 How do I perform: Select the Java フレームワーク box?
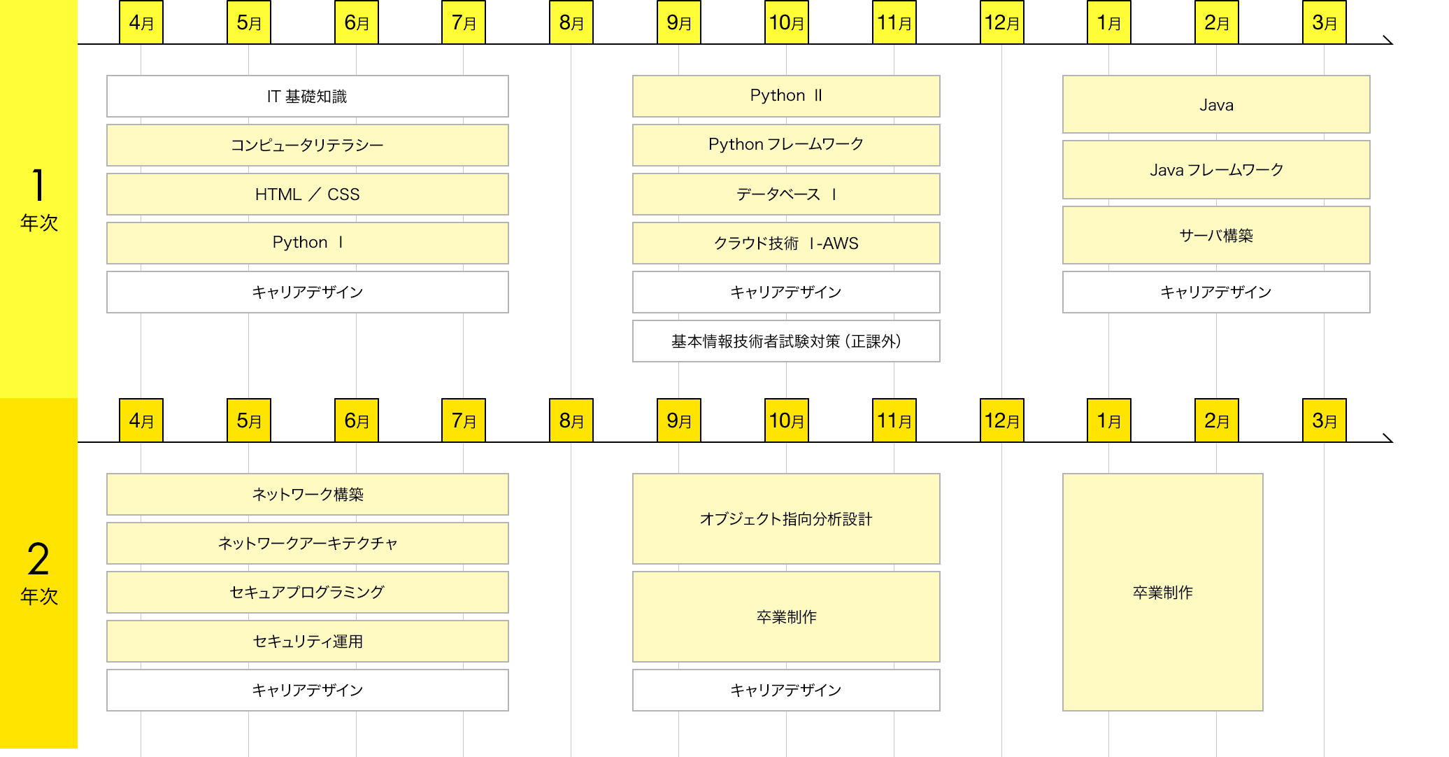[x=1216, y=170]
